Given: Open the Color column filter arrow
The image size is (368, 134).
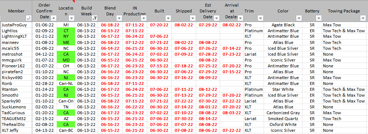Looking at the screenshot, I should tap(299, 18).
